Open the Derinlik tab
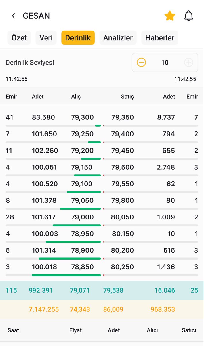This screenshot has height=346, width=204. (78, 38)
